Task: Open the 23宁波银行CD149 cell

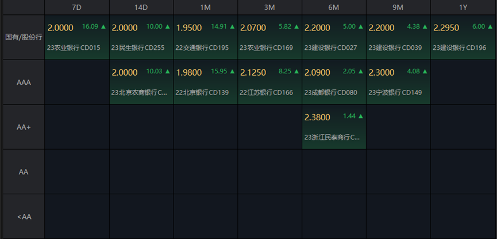Action: point(398,82)
